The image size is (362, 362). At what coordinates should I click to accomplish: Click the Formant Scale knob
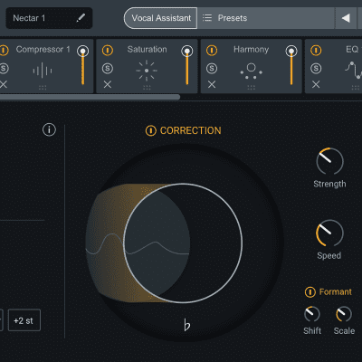[x=344, y=314]
